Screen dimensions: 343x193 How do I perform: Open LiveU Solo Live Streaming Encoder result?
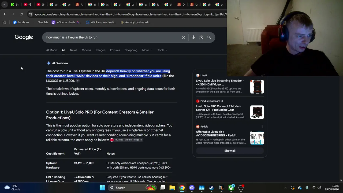point(220,83)
